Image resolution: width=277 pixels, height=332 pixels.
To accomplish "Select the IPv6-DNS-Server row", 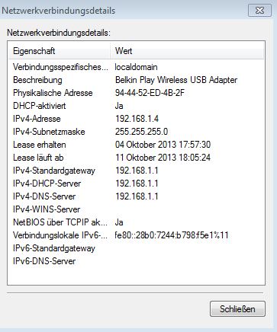I will (x=136, y=261).
